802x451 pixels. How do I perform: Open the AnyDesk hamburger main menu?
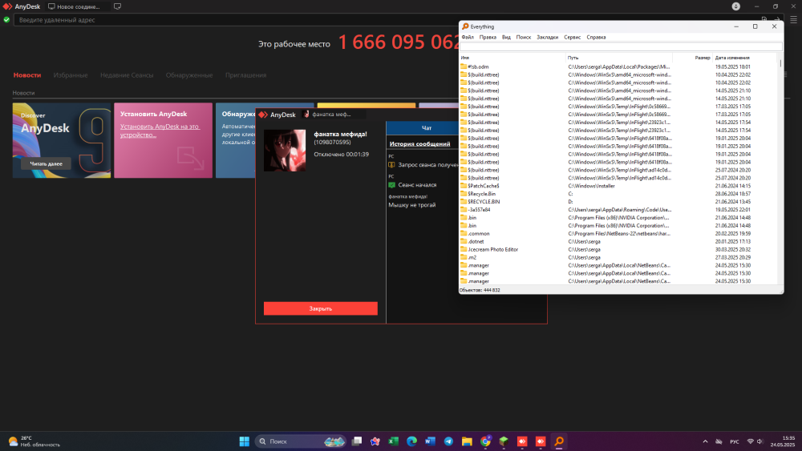[x=793, y=20]
